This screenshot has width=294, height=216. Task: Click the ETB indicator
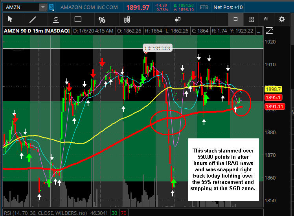tap(204, 7)
